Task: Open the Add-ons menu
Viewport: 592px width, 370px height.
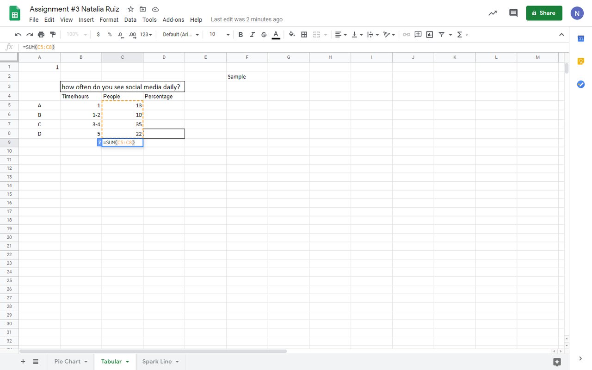Action: coord(173,20)
